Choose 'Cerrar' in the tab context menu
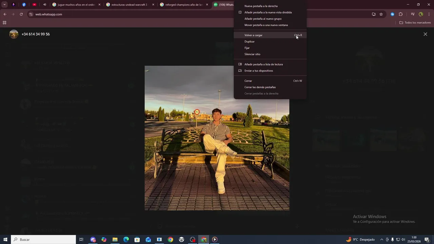The height and width of the screenshot is (244, 434). [270, 81]
